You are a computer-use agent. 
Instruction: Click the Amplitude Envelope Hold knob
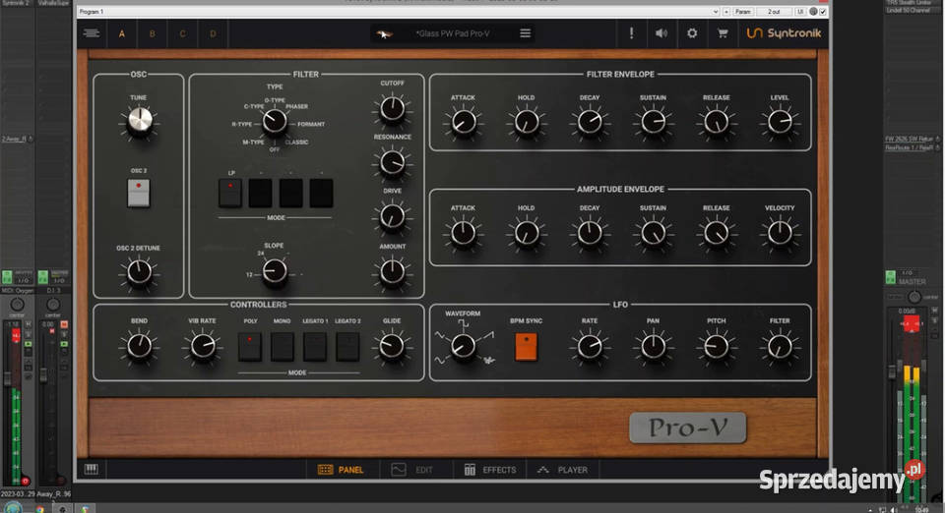(x=527, y=233)
